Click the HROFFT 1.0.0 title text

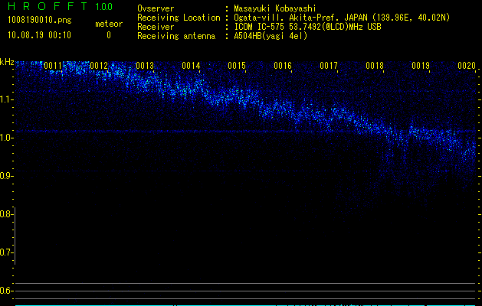[61, 6]
